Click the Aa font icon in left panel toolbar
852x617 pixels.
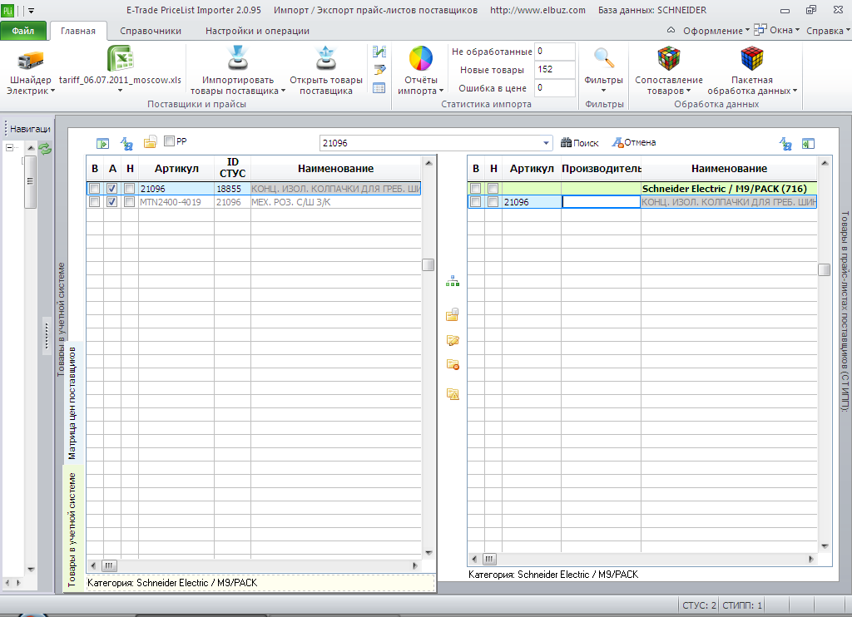(126, 143)
